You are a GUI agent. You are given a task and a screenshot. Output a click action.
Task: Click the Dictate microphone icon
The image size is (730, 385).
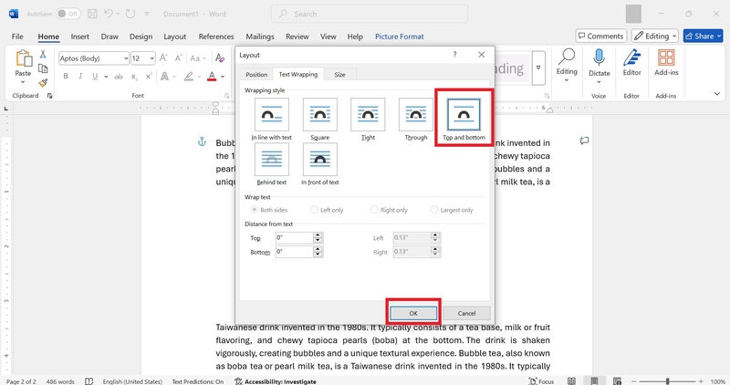click(600, 58)
